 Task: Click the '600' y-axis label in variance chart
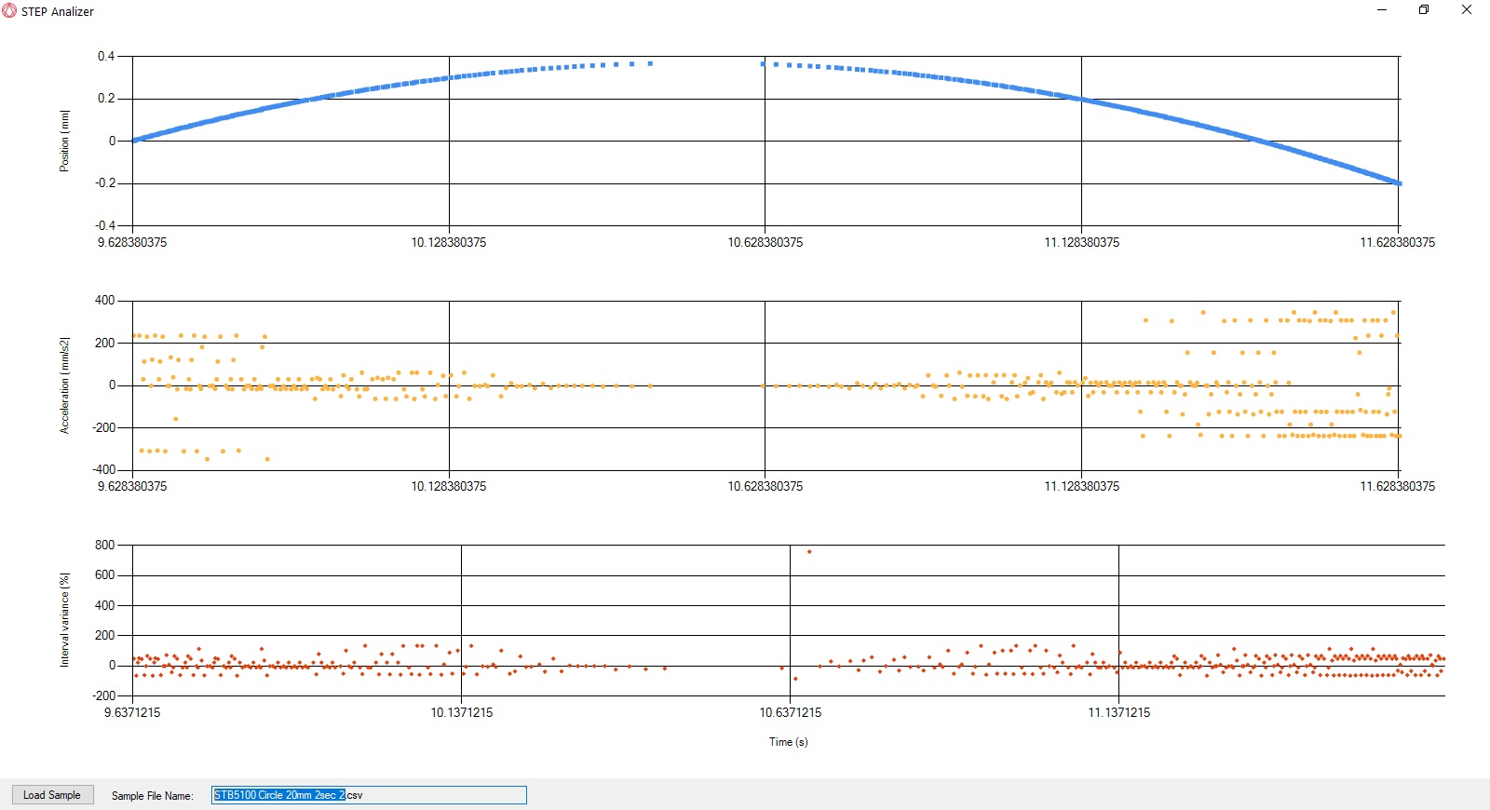105,575
